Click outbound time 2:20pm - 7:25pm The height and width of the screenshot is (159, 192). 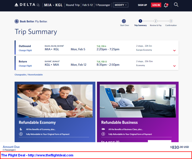[108, 49]
